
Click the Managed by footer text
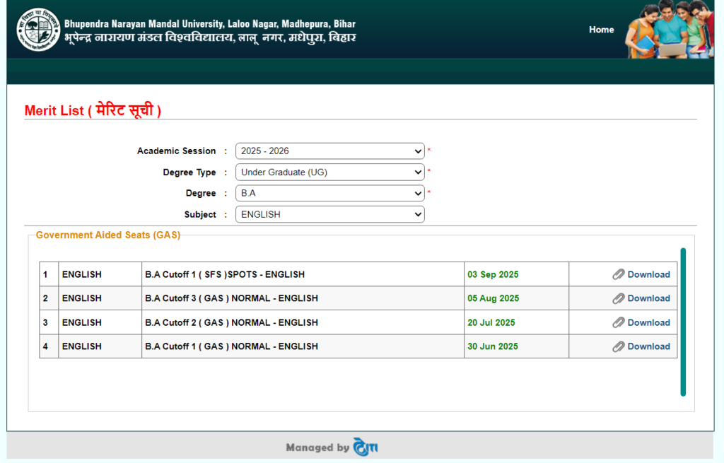point(317,447)
